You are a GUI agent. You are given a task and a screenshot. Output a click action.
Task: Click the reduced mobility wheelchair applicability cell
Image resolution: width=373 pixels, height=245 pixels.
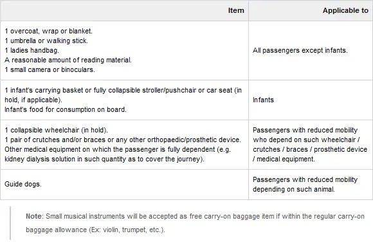click(x=310, y=145)
